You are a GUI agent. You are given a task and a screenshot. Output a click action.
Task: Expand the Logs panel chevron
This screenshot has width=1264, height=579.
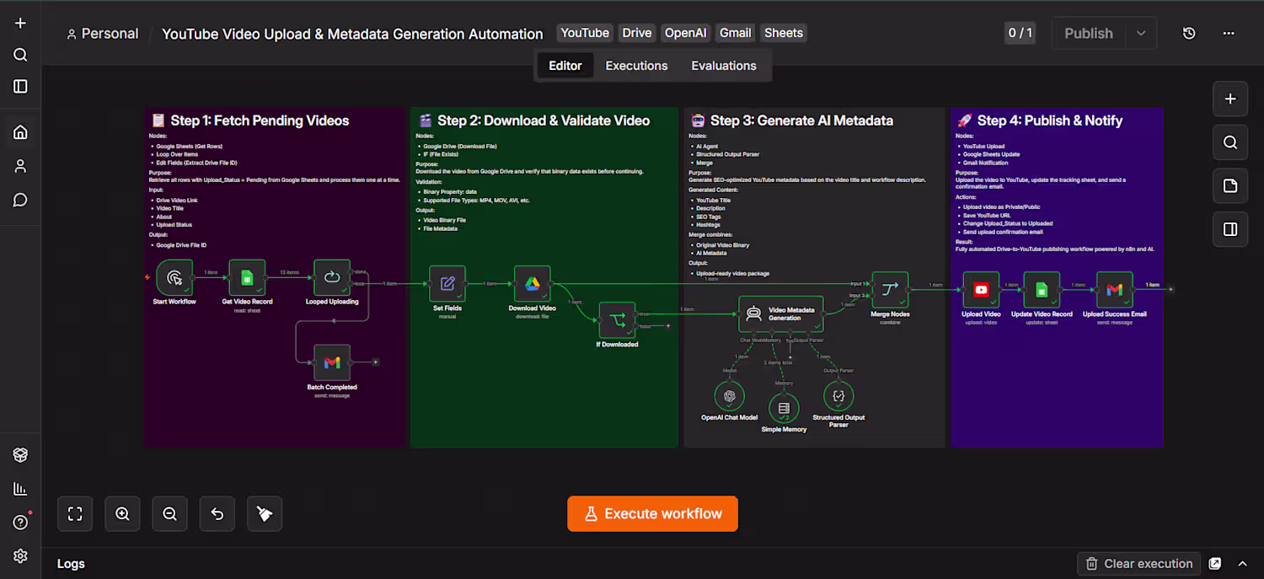[x=1242, y=564]
